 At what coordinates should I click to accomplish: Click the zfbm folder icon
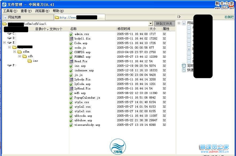[20, 52]
